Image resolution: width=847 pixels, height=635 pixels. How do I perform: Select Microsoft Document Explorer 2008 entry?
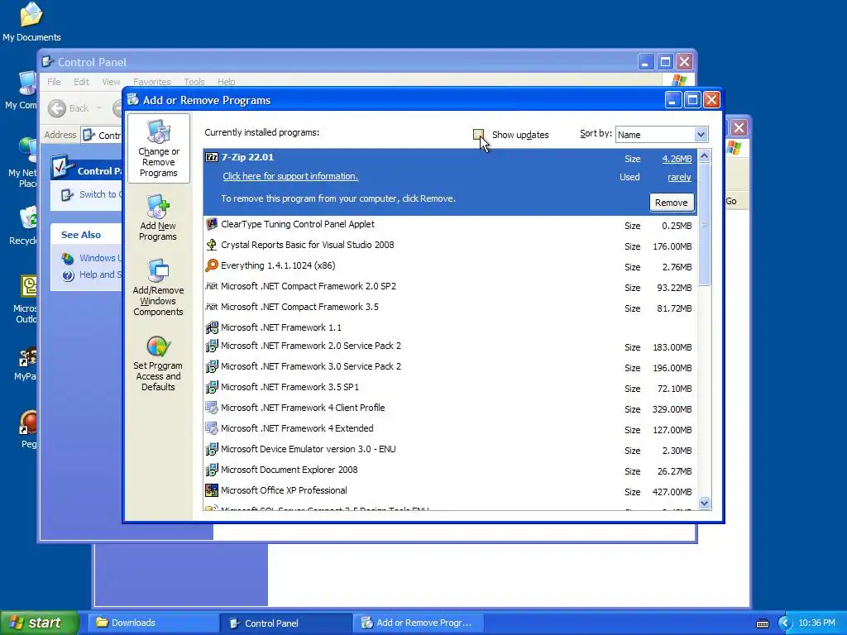pyautogui.click(x=450, y=470)
